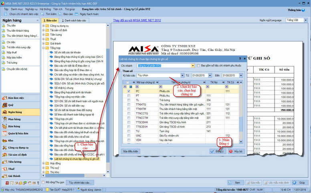Click Báo cáo toolbar icon

coord(60,14)
